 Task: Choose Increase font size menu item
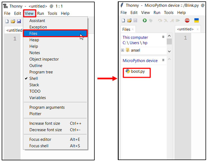(55, 123)
